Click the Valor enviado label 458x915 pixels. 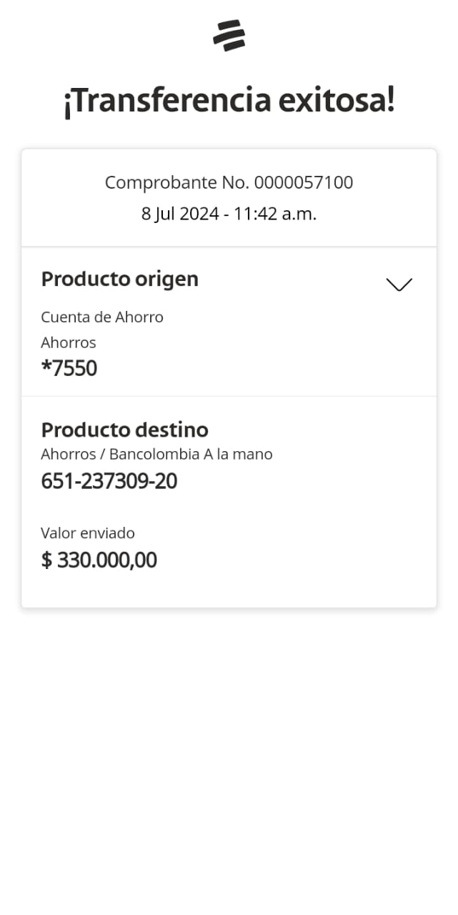coord(88,533)
